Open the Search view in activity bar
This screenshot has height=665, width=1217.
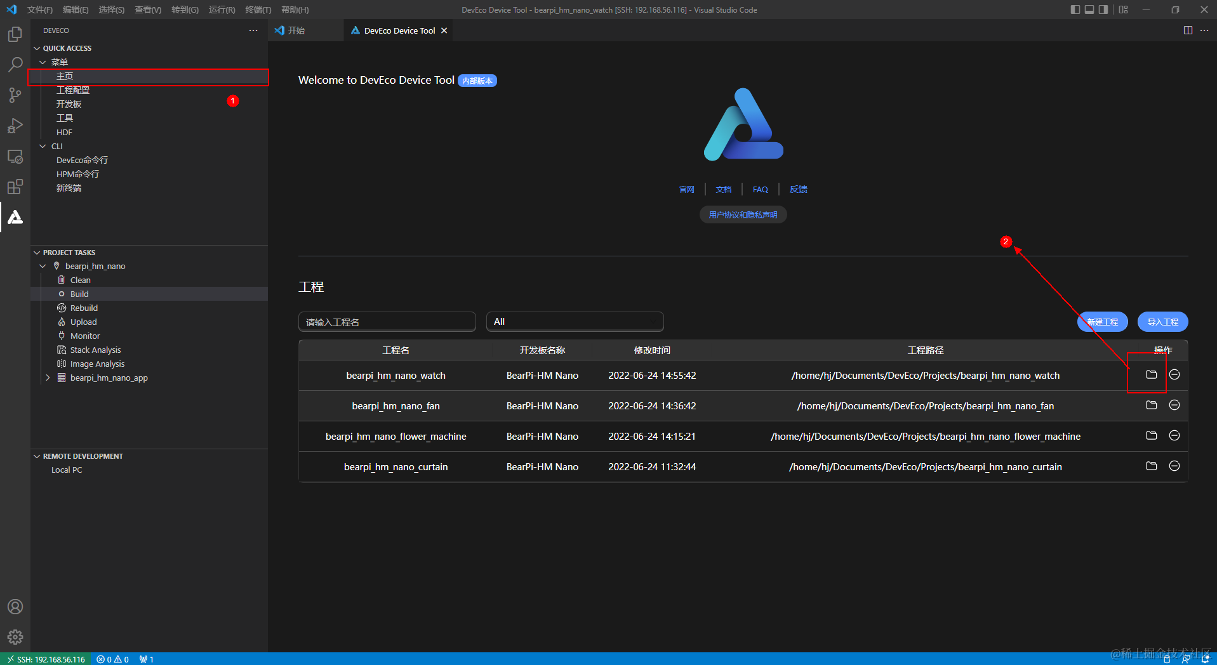15,64
